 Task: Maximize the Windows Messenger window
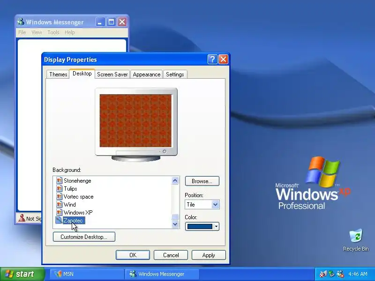(x=111, y=22)
